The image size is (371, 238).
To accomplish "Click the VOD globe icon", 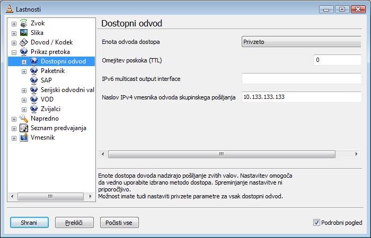I will 34,99.
